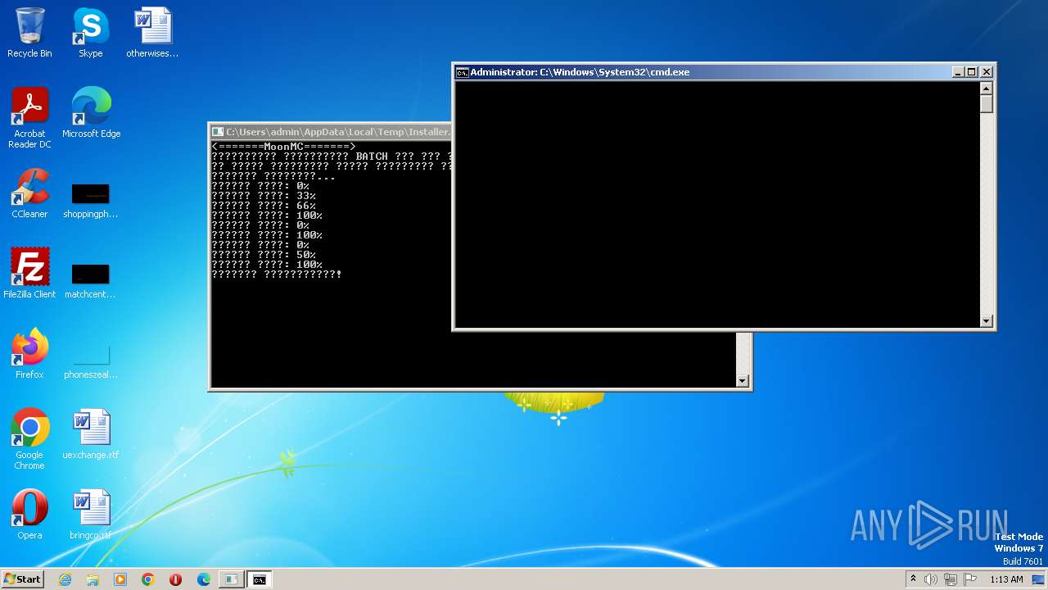
Task: Switch to the Installer taskbar window button
Action: (232, 579)
